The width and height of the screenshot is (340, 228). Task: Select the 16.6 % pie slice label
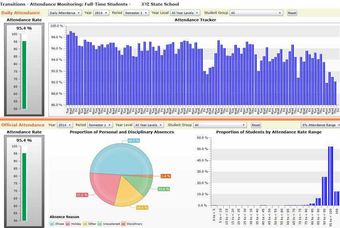(142, 208)
